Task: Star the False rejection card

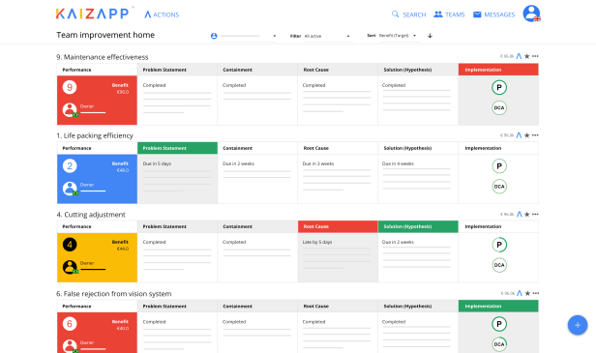Action: (x=527, y=293)
